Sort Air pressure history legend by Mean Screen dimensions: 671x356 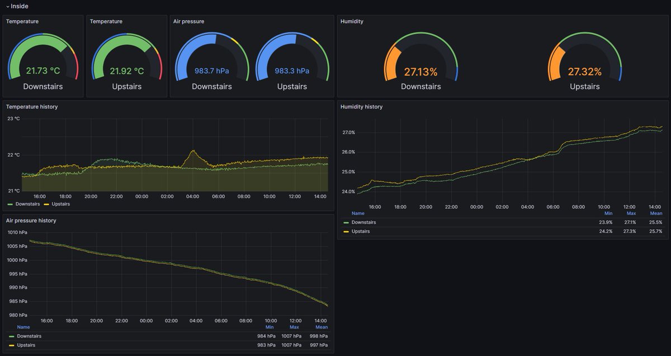coord(322,327)
